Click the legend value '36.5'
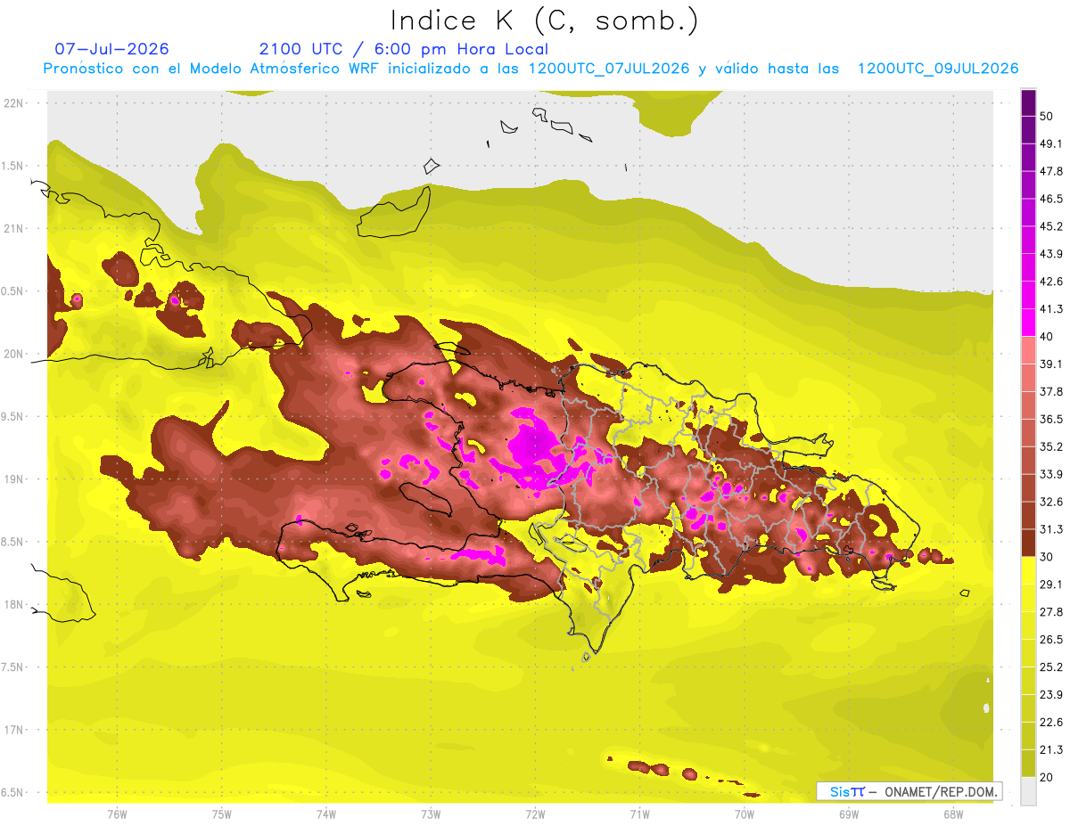Viewport: 1070px width, 826px height. tap(1051, 419)
